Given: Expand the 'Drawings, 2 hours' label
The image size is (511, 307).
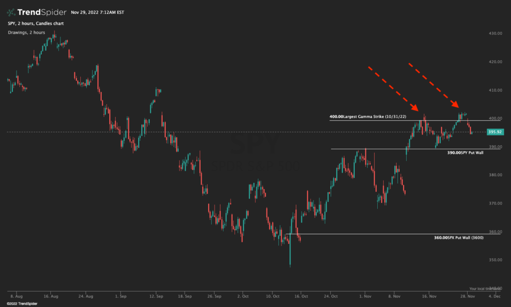Looking at the screenshot, I should [26, 32].
